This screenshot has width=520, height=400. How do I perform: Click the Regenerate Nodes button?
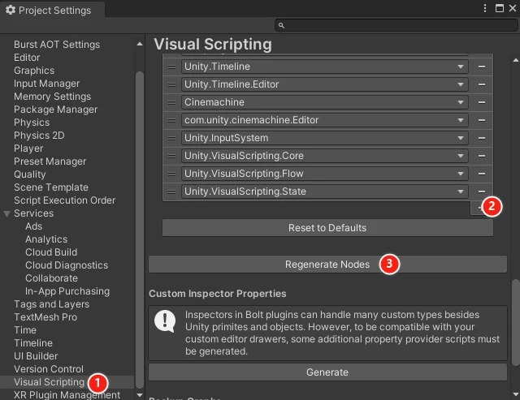tap(327, 265)
